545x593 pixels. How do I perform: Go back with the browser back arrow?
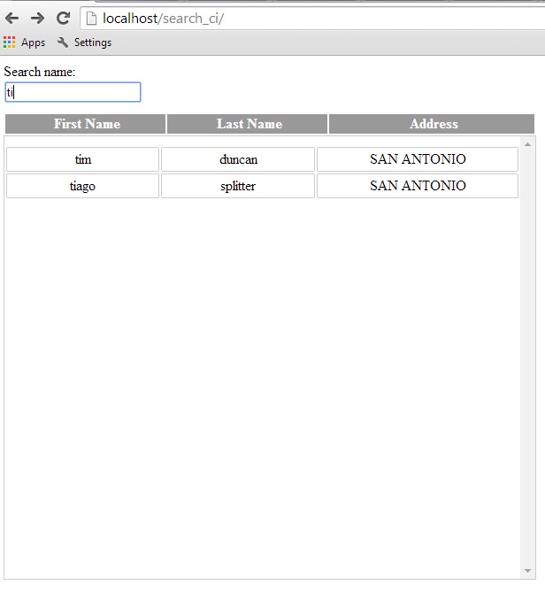[x=12, y=19]
